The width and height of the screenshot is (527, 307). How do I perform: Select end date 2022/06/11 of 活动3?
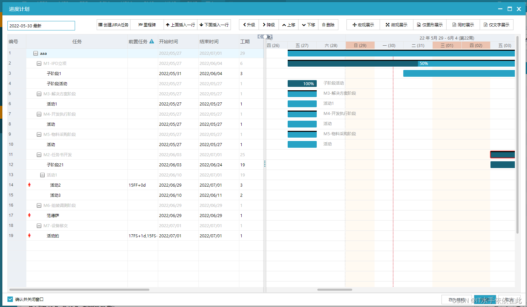pyautogui.click(x=211, y=195)
